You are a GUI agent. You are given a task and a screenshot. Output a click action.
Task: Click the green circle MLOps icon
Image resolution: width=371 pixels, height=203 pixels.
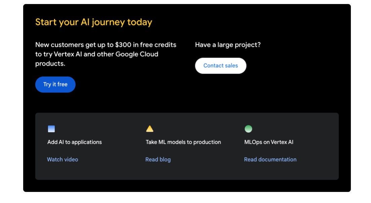248,129
